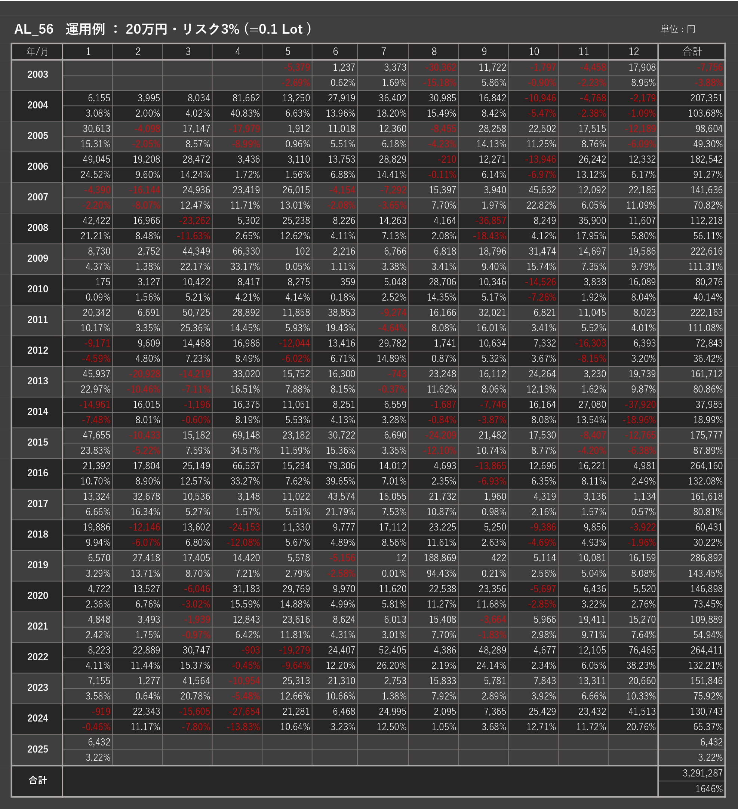Screen dimensions: 738x809
Task: Select the 2019 August value 188,869
Action: pos(440,558)
